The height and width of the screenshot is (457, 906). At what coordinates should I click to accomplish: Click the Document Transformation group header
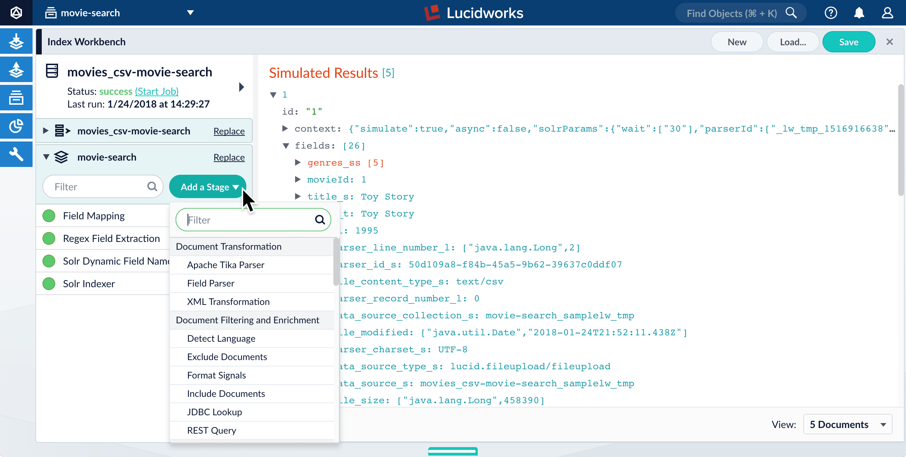pyautogui.click(x=252, y=247)
